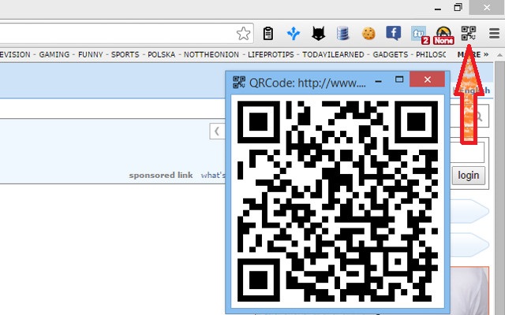Screen dimensions: 505x315
Task: Open the clipboard extension icon
Action: tap(268, 33)
